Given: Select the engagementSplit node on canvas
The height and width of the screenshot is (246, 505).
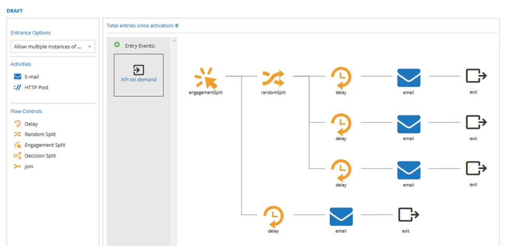Looking at the screenshot, I should [206, 78].
